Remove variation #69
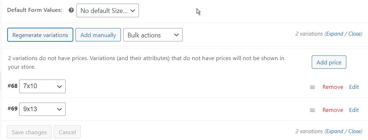Screen dimensions: 368x140 point(333,110)
